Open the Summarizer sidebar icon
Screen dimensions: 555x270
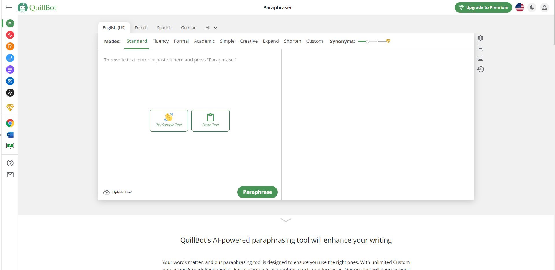[10, 70]
